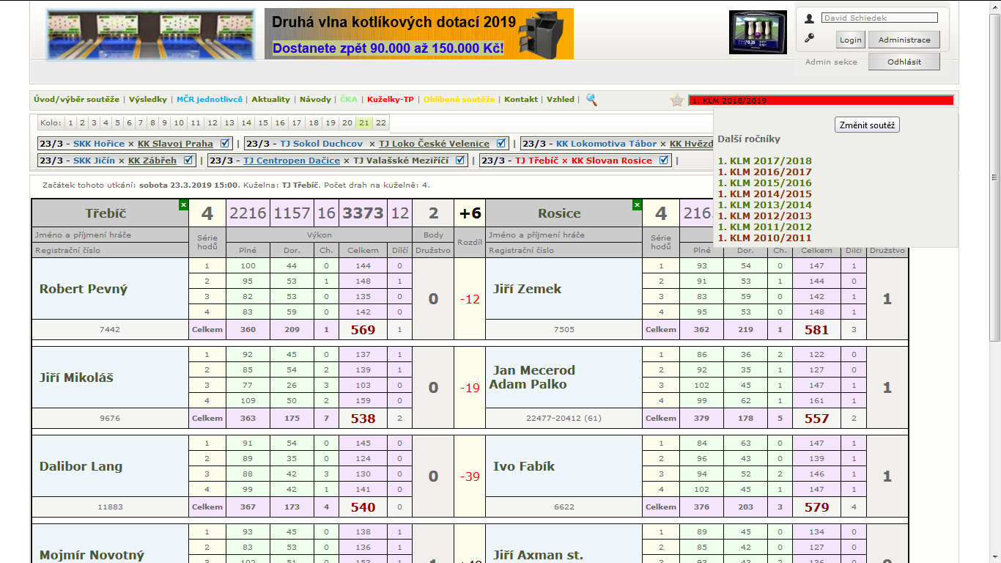Open season 1. KLM 2014/2015

pyautogui.click(x=765, y=194)
